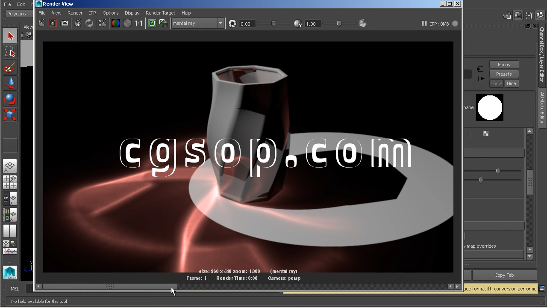547x308 pixels.
Task: Click the Maya logo icon
Action: point(10,273)
